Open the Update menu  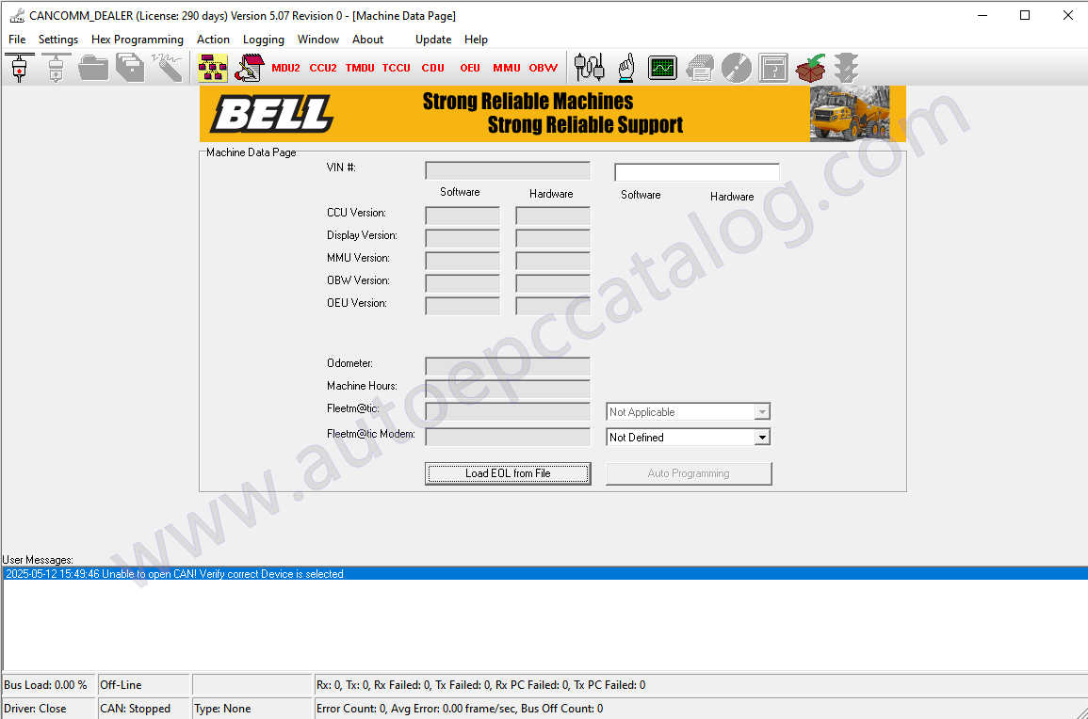[x=433, y=40]
